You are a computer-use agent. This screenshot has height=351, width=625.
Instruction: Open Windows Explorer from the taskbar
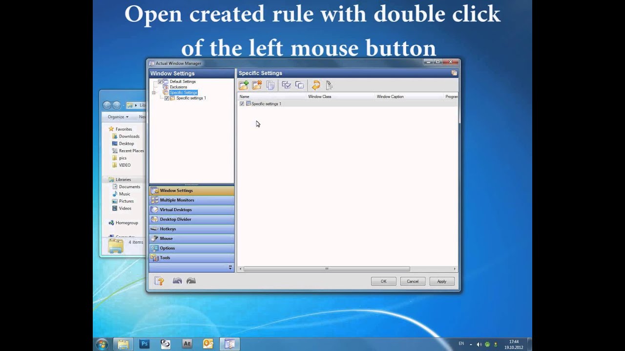coord(123,344)
